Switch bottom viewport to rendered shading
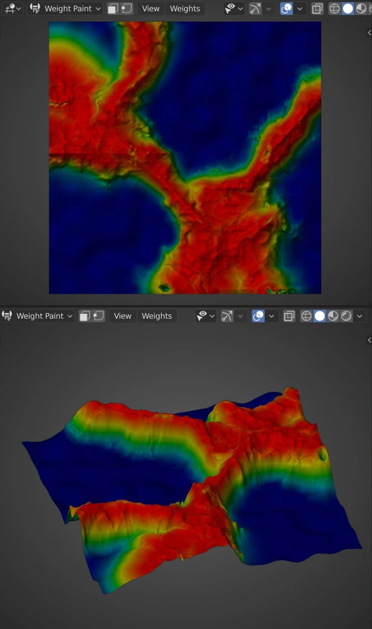The image size is (372, 629). coord(347,316)
